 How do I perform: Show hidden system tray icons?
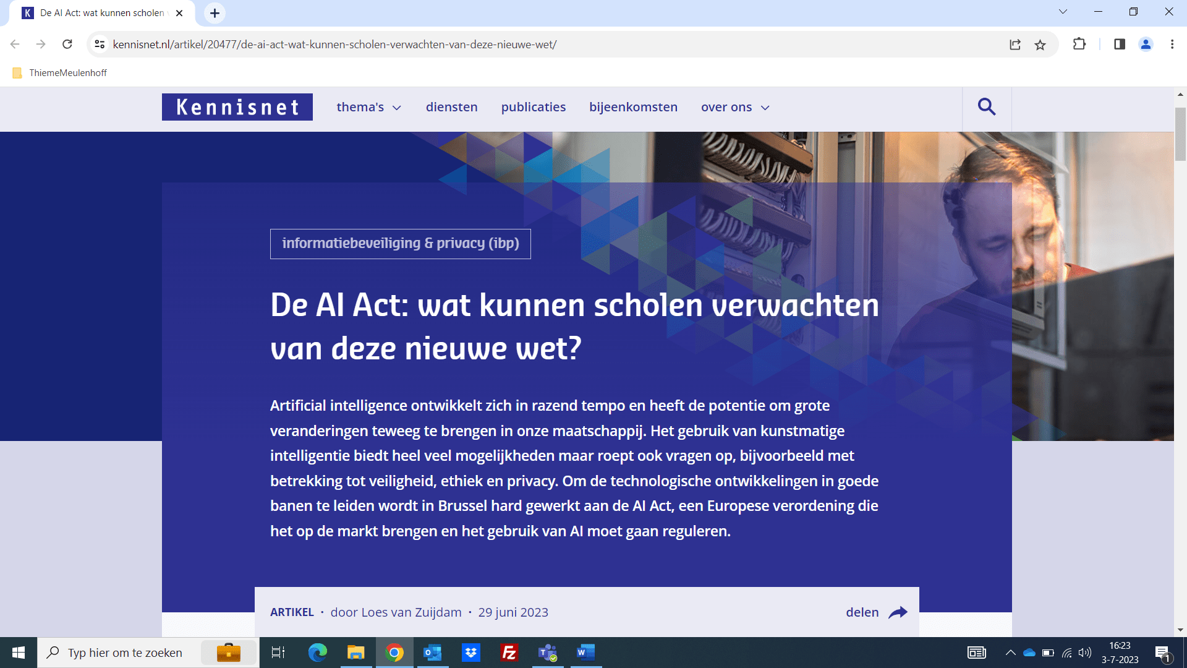click(1011, 653)
